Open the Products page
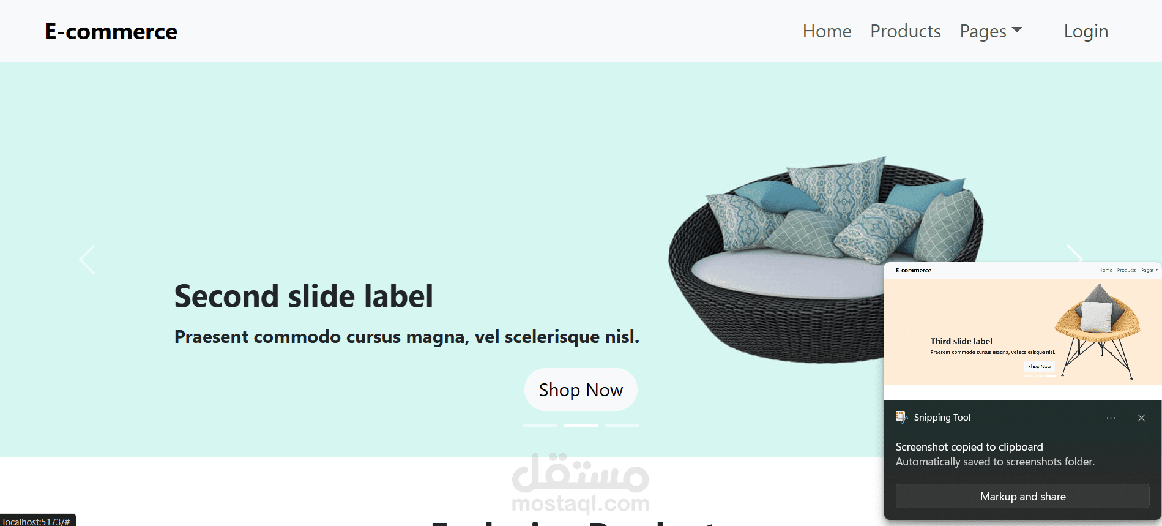The width and height of the screenshot is (1162, 526). pos(906,31)
